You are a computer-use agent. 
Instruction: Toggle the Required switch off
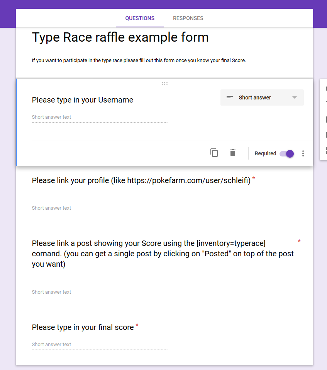coord(287,153)
